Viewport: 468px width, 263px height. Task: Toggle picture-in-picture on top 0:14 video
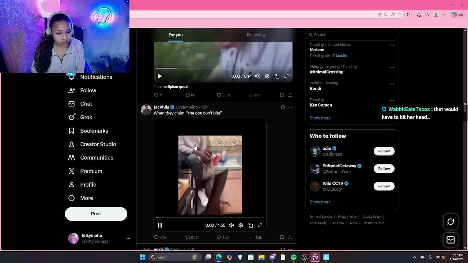[x=277, y=76]
